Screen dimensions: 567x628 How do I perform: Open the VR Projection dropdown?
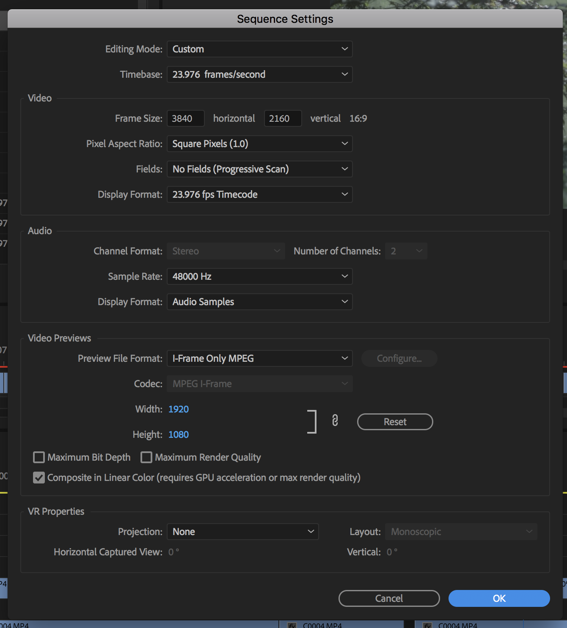(242, 532)
